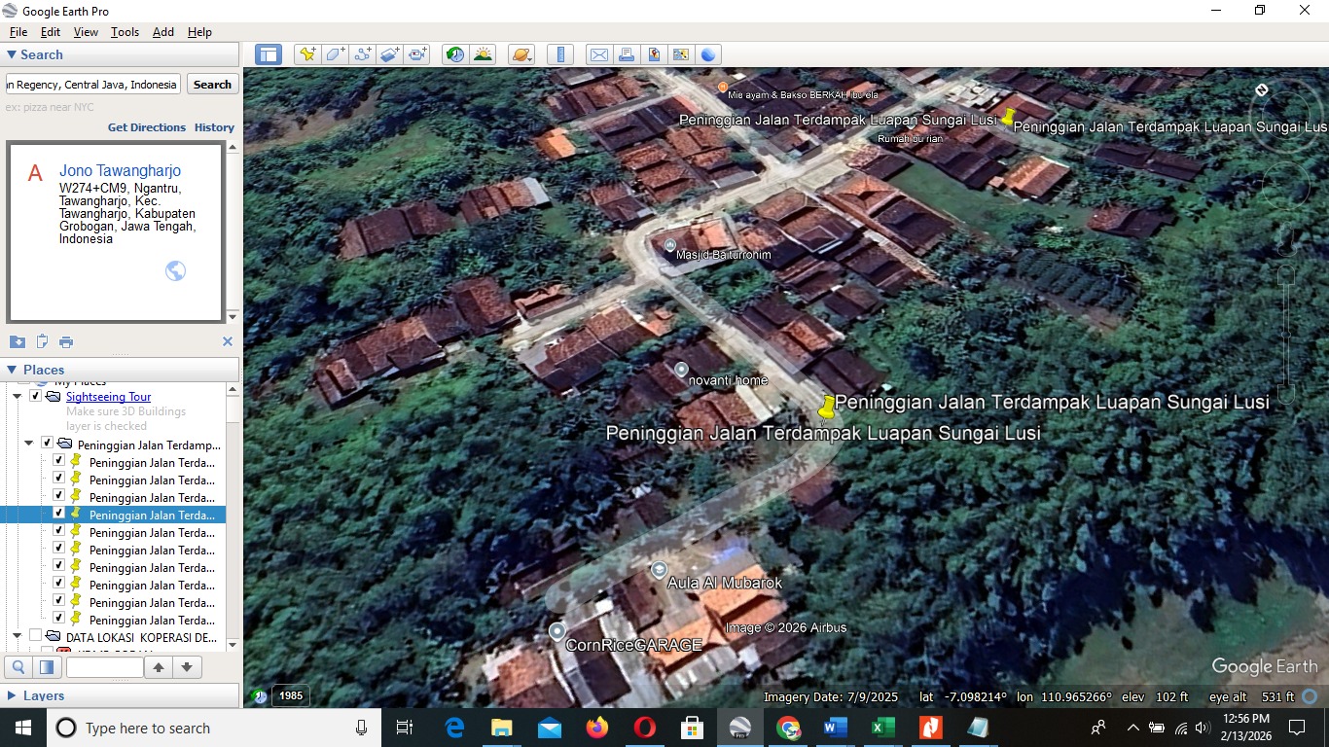Image resolution: width=1329 pixels, height=747 pixels.
Task: Print search results using the small printer icon
Action: coord(66,341)
